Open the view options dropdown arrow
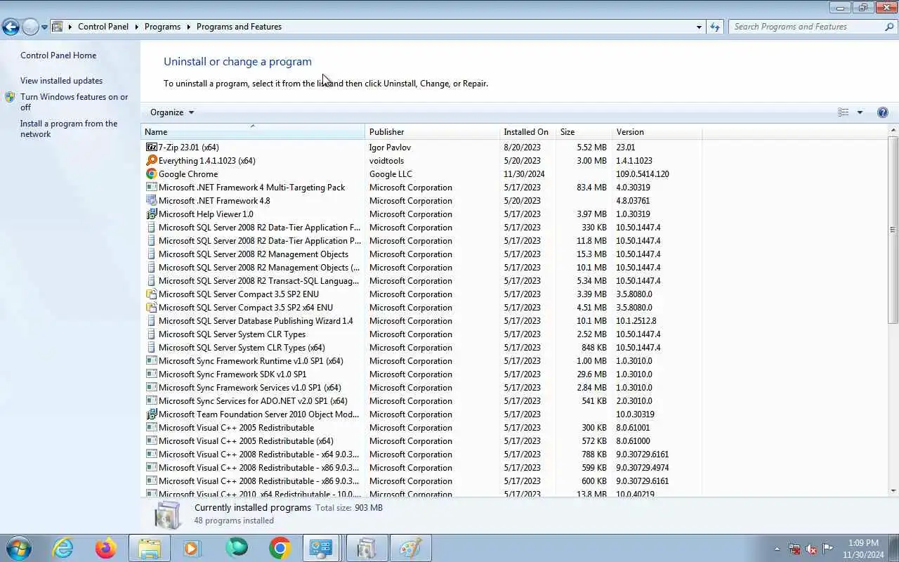899x562 pixels. point(860,112)
